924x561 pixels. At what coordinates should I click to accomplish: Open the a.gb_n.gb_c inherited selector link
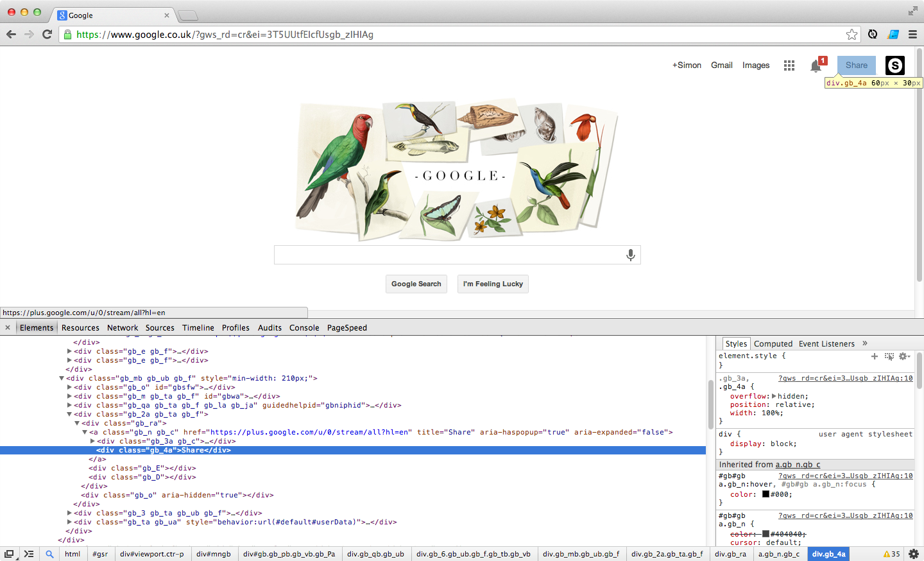(798, 465)
